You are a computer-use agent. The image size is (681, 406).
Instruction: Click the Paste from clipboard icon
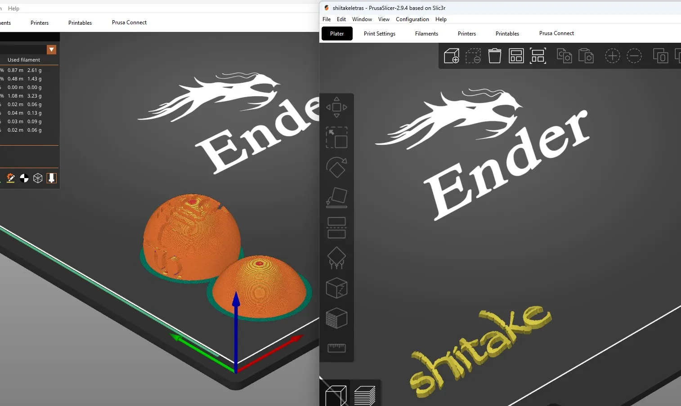(586, 56)
